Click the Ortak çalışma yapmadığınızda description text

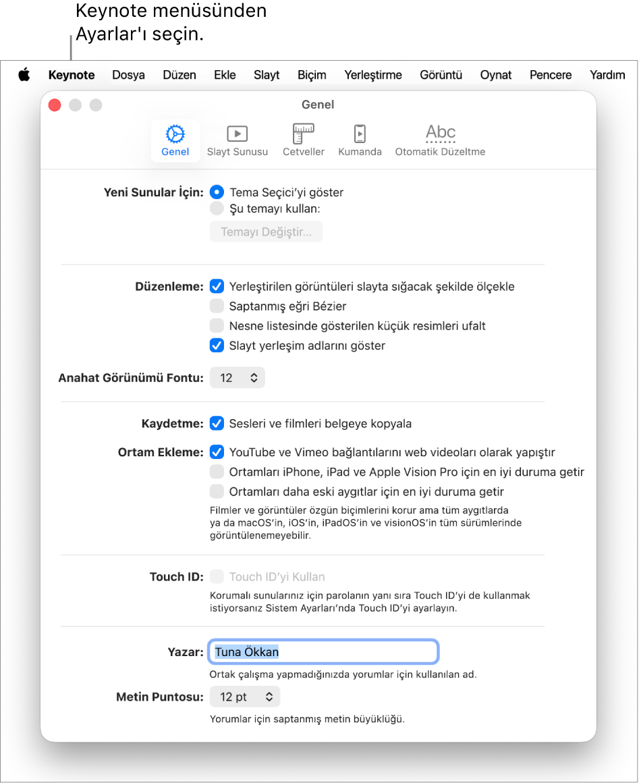(x=343, y=674)
